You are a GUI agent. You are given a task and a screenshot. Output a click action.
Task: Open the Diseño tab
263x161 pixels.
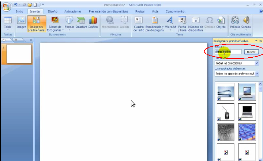[x=53, y=11]
